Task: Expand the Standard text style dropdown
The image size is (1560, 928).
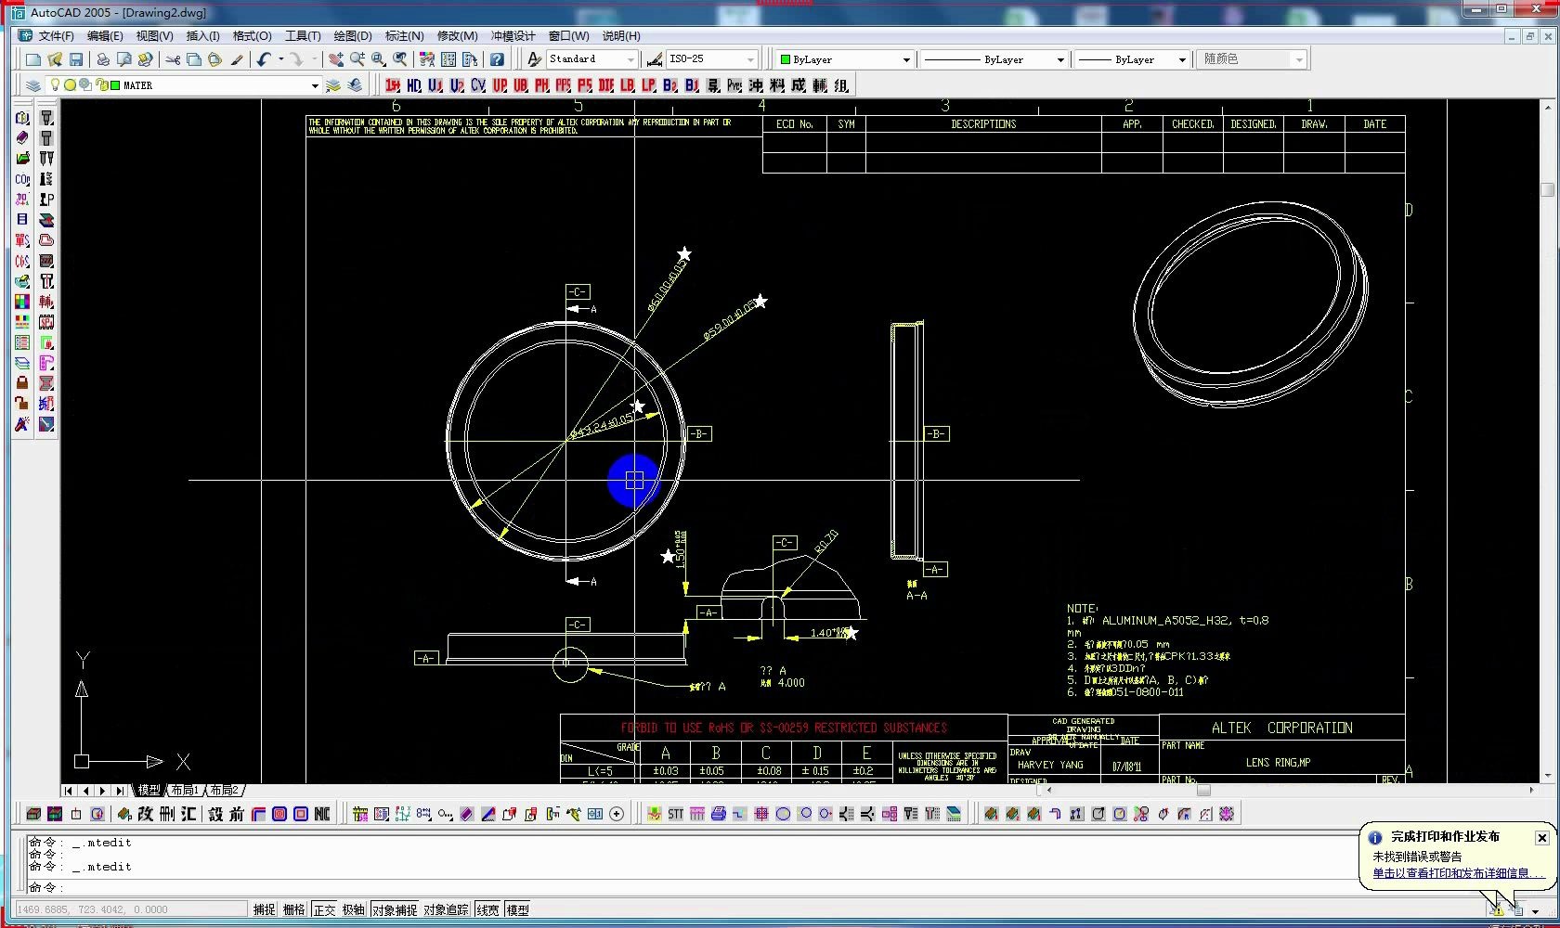Action: [631, 59]
